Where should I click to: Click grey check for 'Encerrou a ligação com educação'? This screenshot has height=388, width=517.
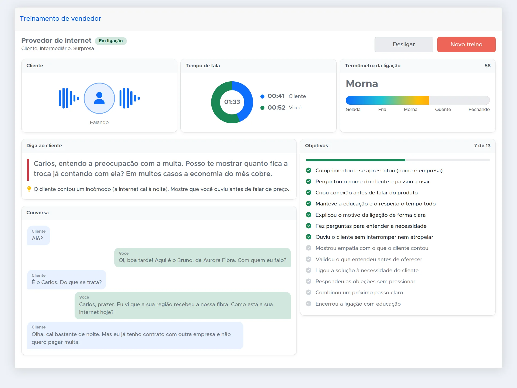pos(309,304)
